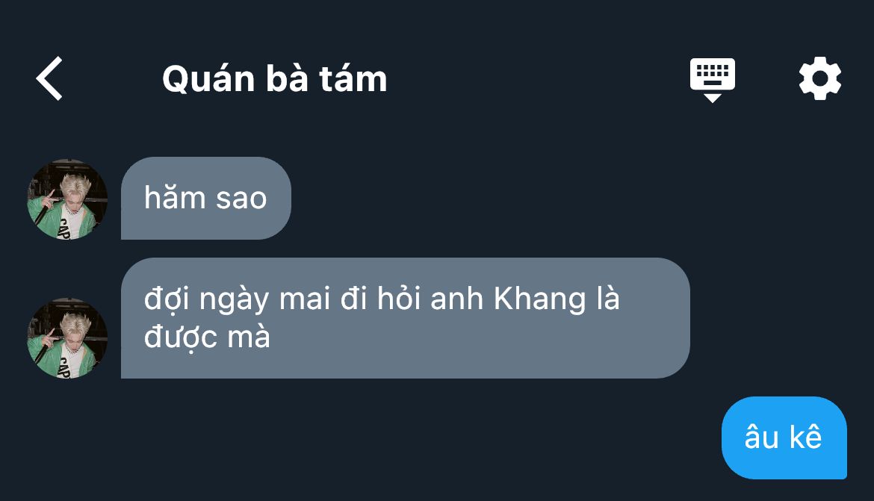Open chat settings gear icon
The image size is (874, 501).
pyautogui.click(x=820, y=78)
